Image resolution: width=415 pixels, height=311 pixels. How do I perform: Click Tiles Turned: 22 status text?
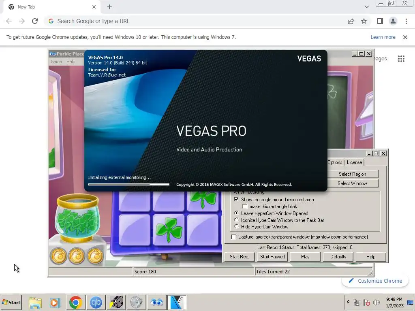tap(273, 272)
